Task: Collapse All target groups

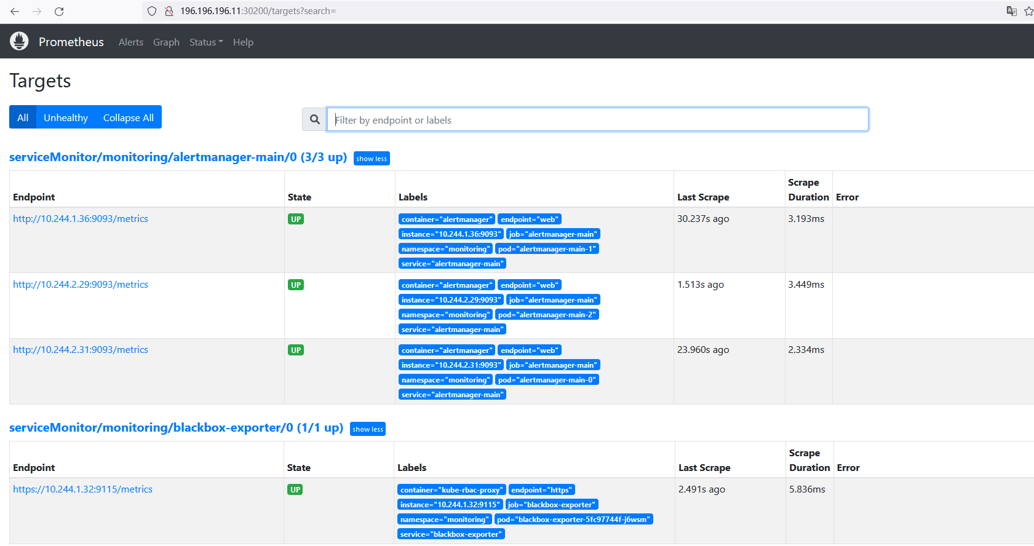Action: click(129, 117)
